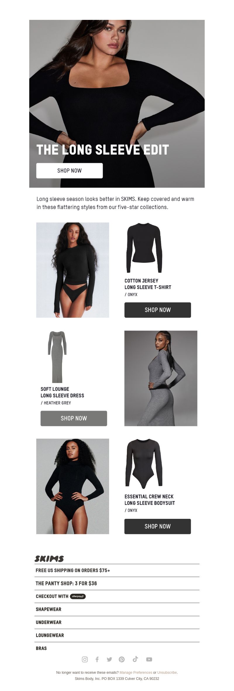This screenshot has height=691, width=234.
Task: Shop the Cotton Jersey Long Sleeve T-Shirt
Action: (158, 310)
